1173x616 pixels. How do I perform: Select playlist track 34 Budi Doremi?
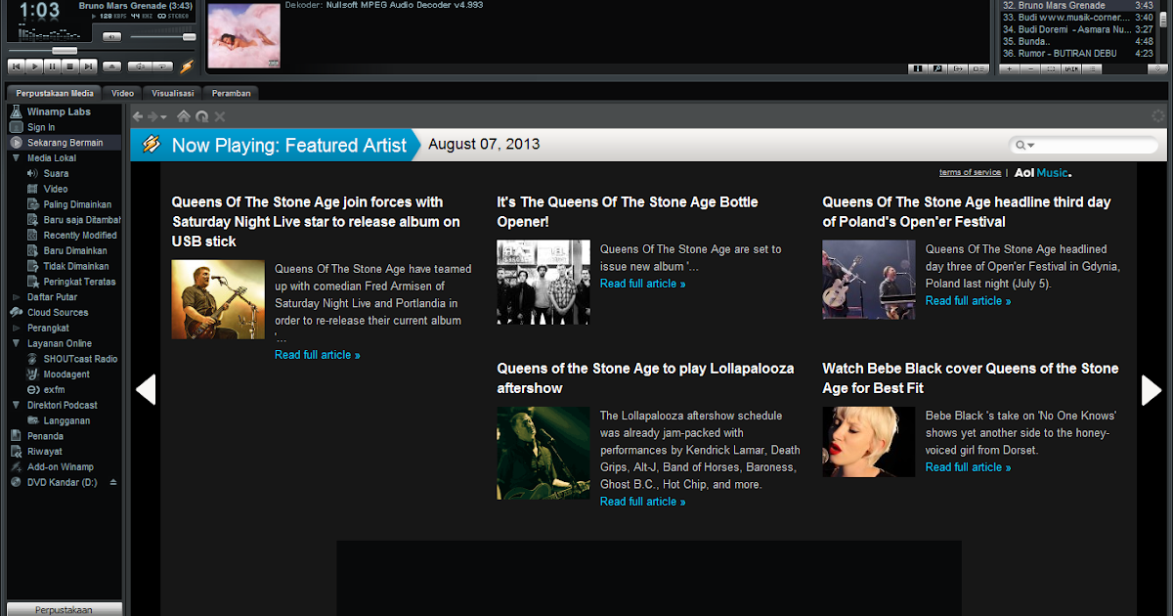pos(1079,29)
